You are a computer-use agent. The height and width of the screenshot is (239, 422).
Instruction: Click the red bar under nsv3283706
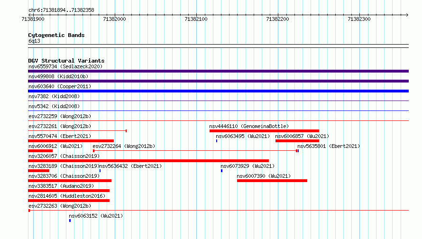(70, 181)
